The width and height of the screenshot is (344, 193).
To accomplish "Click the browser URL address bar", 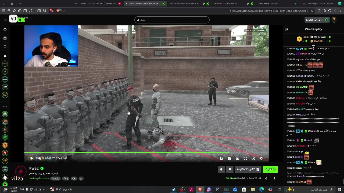I will pyautogui.click(x=269, y=11).
